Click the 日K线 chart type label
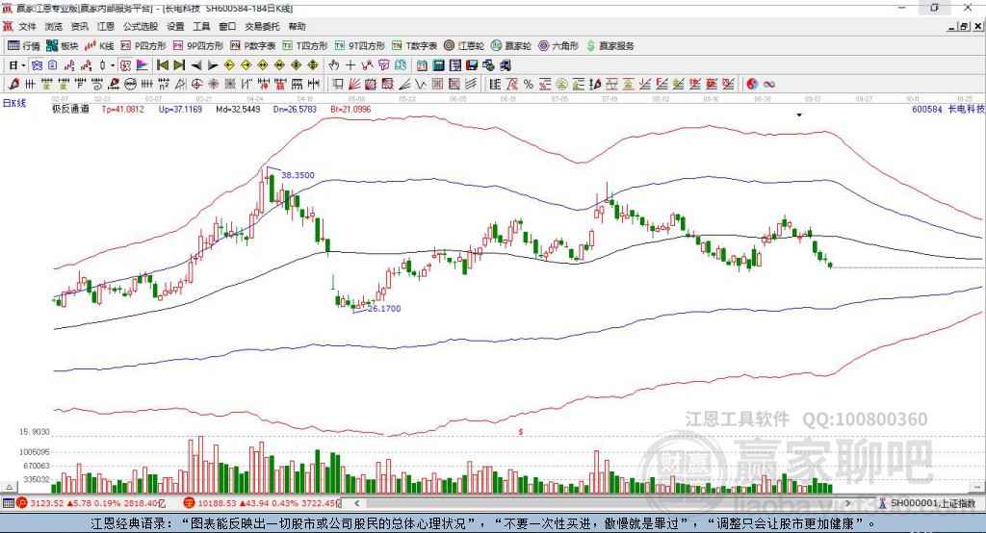The image size is (986, 533). pyautogui.click(x=14, y=103)
